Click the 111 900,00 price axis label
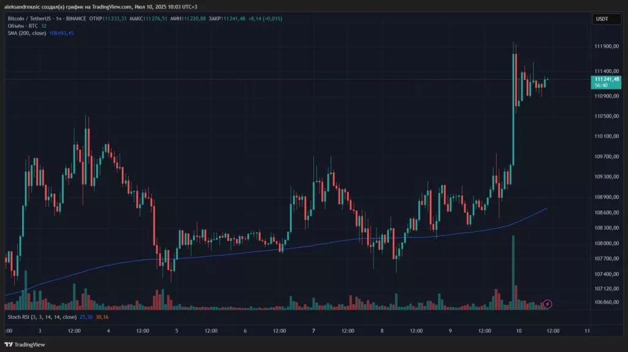 coord(607,47)
